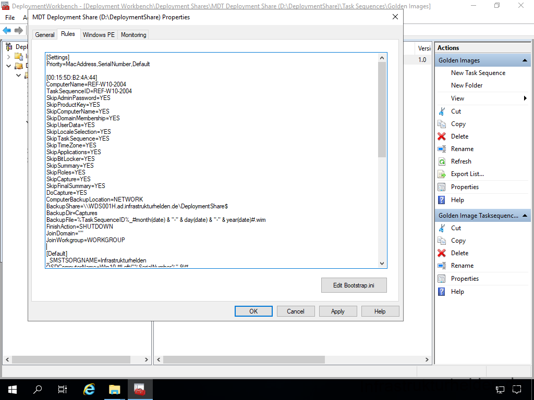Viewport: 534px width, 400px height.
Task: Expand the first collapsed tree node
Action: click(8, 56)
